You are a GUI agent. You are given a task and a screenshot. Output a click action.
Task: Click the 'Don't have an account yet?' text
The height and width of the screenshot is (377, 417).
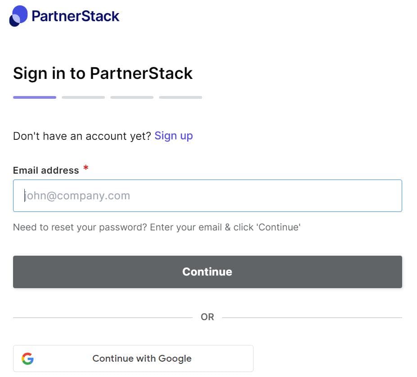pyautogui.click(x=82, y=136)
